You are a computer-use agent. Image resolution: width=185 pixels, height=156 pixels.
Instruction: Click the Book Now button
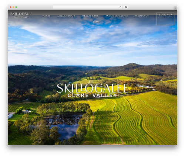coord(165,19)
